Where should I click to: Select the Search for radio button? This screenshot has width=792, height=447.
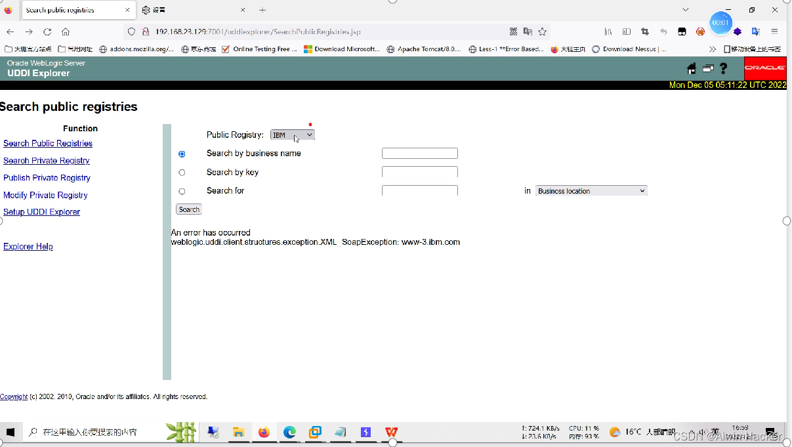(182, 192)
